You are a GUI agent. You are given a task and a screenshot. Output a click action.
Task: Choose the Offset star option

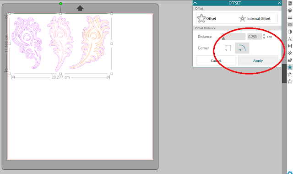pos(206,18)
